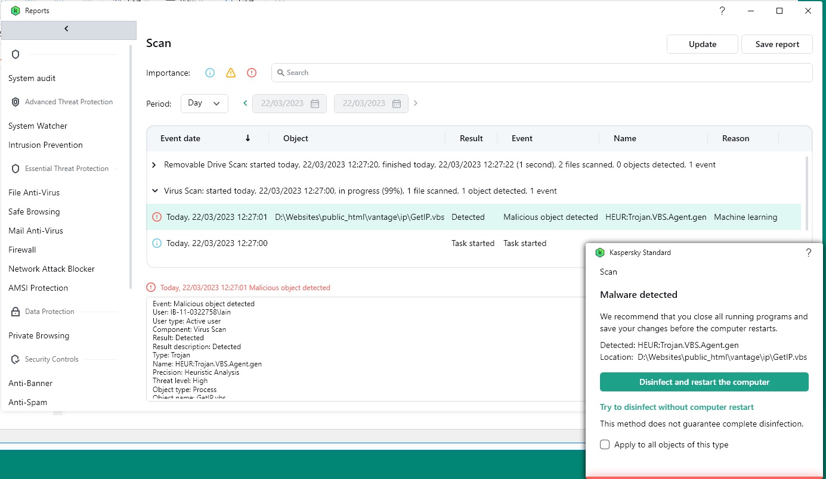826x479 pixels.
Task: Click Security Controls icon
Action: (16, 359)
